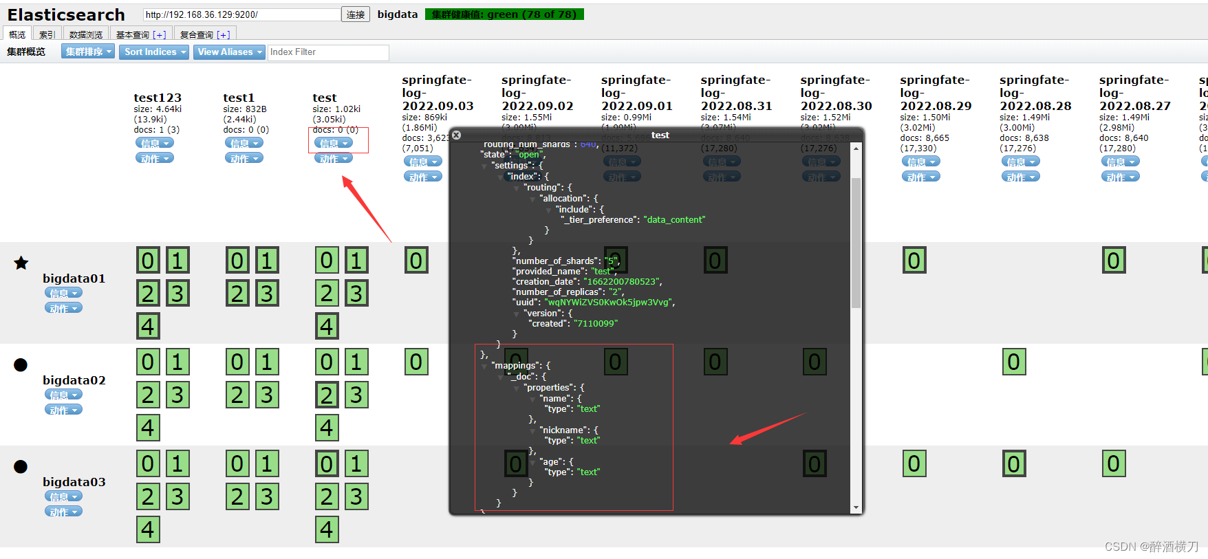Click the black circle icon beside bigdata03

(21, 467)
